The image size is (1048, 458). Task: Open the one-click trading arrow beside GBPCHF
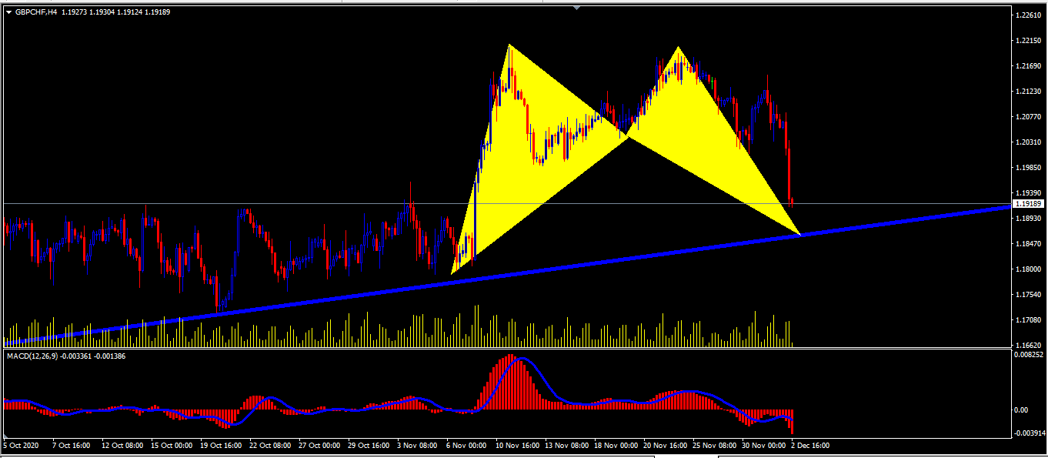(x=8, y=12)
